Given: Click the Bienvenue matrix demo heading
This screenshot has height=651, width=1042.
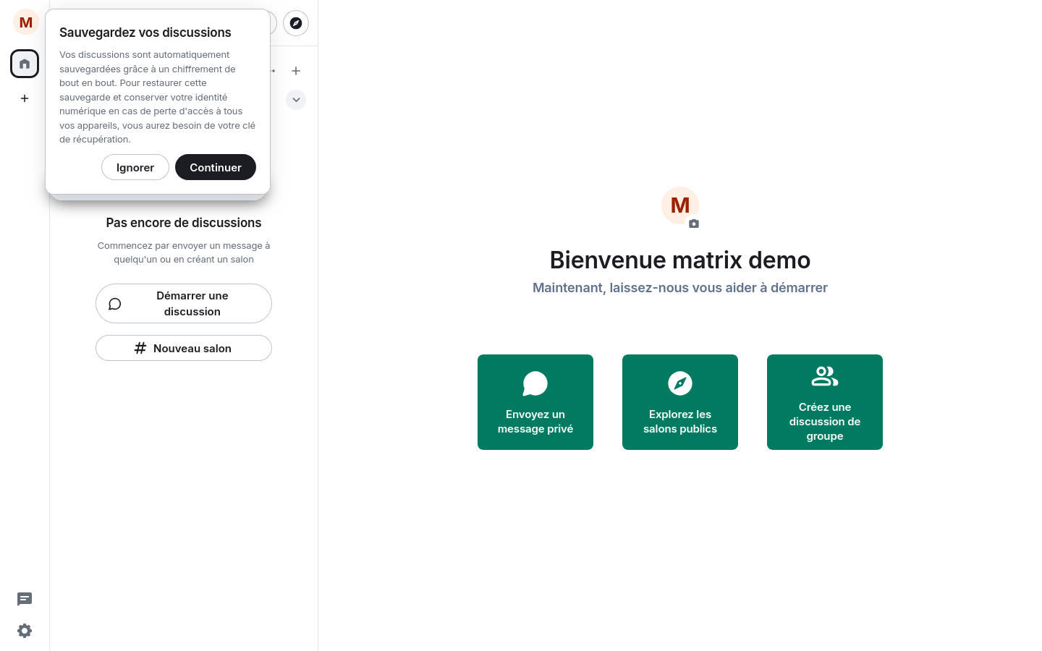Looking at the screenshot, I should click(x=680, y=260).
